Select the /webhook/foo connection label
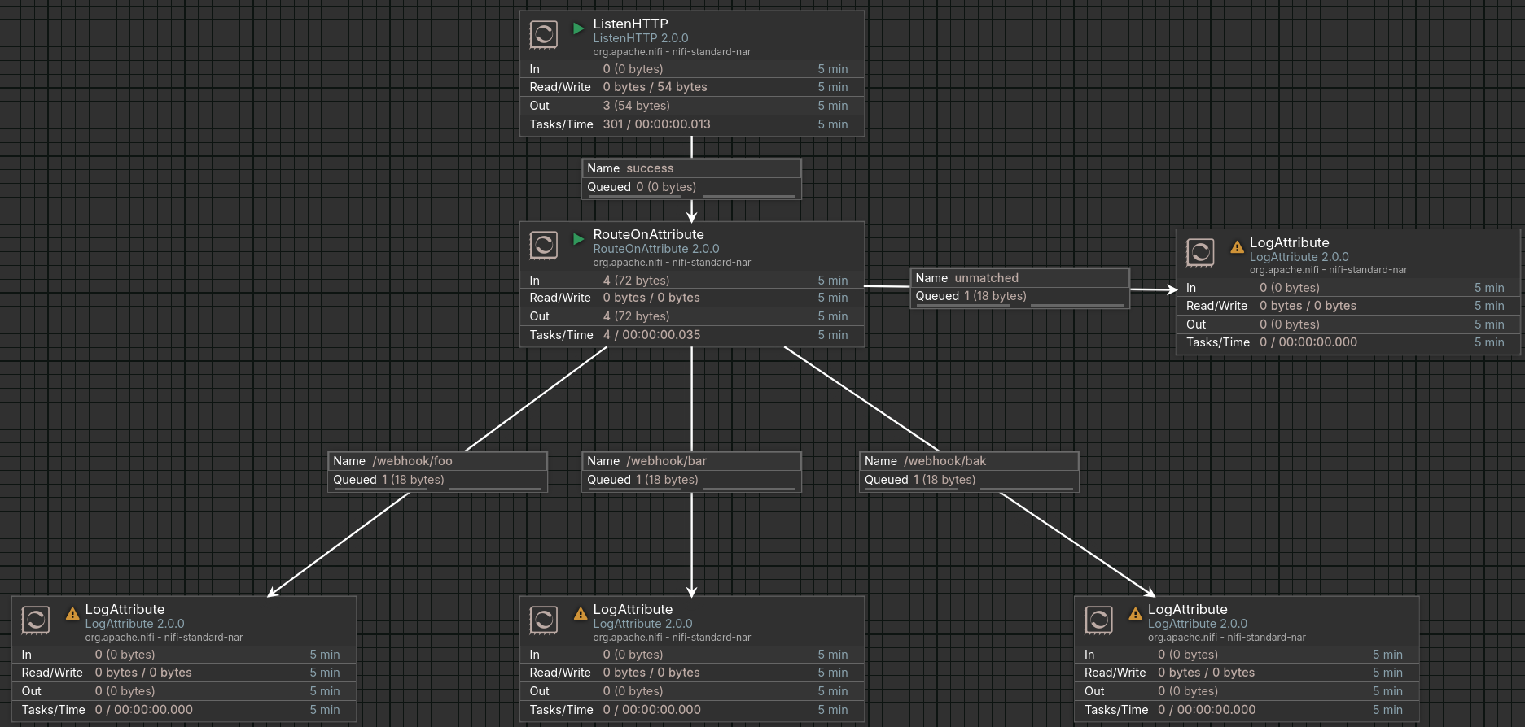 (437, 462)
